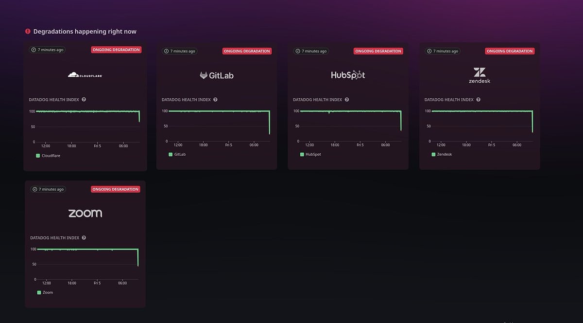Open help icon beside Cloudflare Datadog Health Index

coord(84,100)
